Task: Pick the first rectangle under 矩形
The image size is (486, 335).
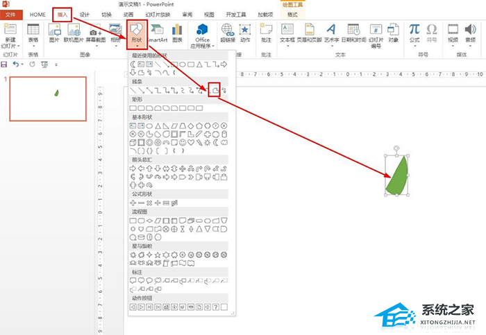Action: coord(133,108)
